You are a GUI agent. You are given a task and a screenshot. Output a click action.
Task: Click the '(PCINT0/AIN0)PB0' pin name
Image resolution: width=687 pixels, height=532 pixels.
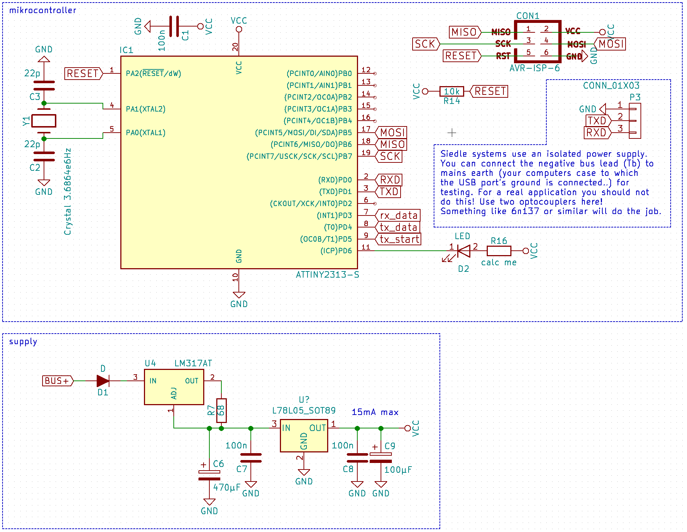[319, 73]
